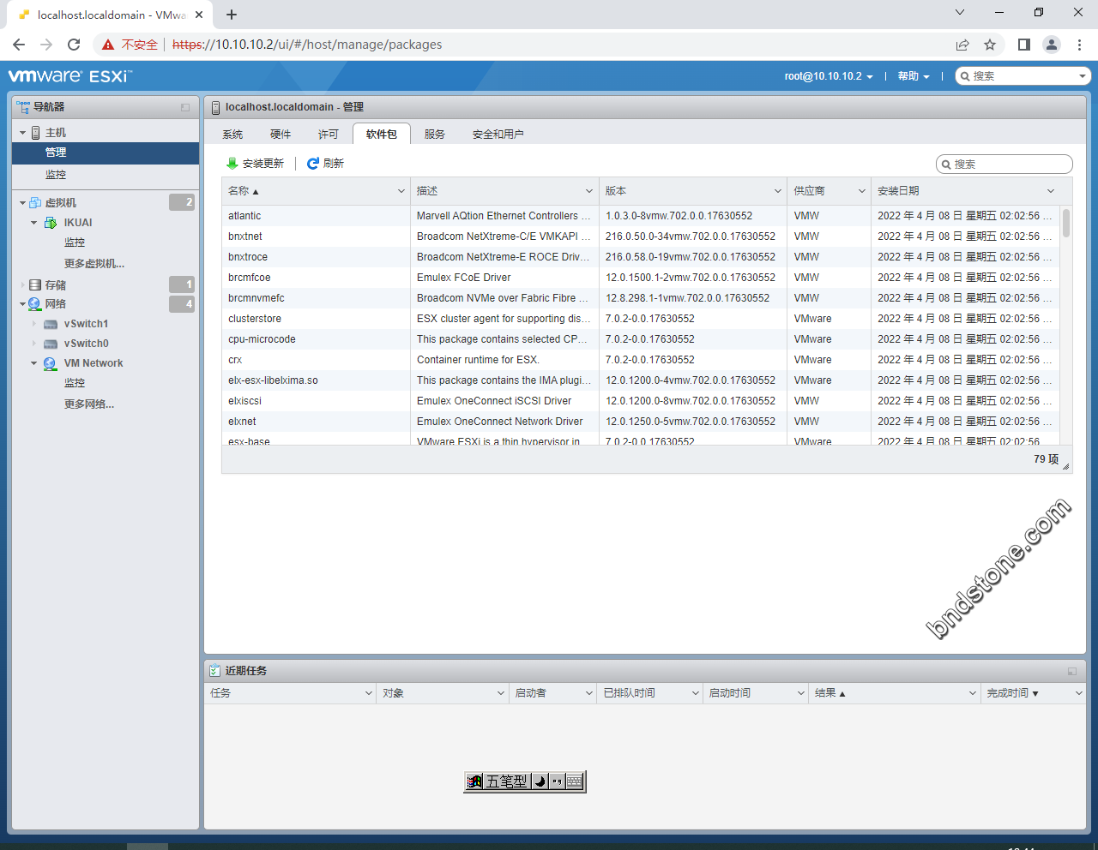Open More networks link in navigator

(x=89, y=404)
